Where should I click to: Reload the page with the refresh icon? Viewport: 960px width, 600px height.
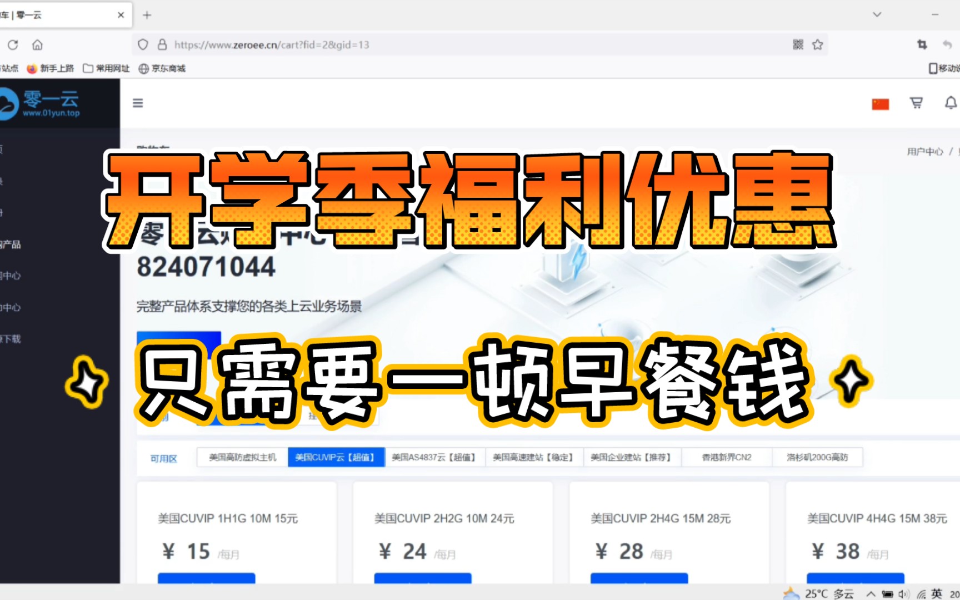pyautogui.click(x=13, y=45)
